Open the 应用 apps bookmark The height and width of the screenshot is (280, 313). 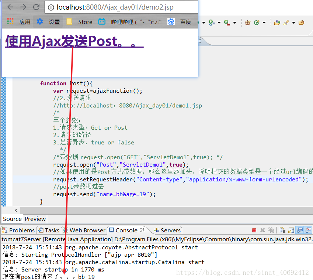click(18, 21)
